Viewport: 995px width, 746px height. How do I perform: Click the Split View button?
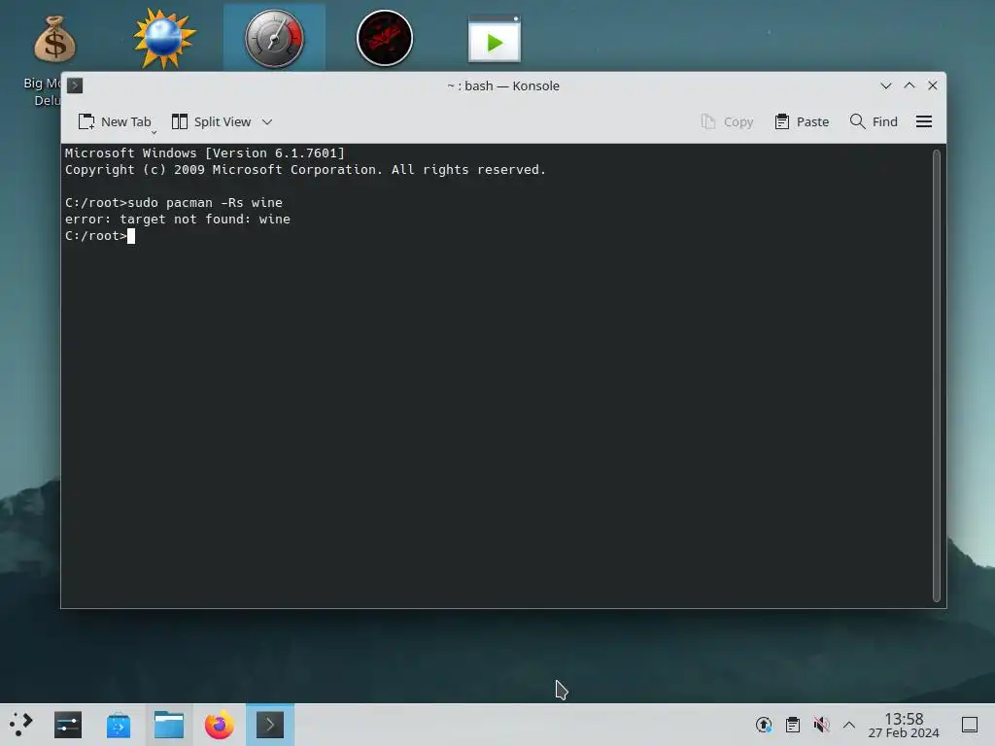click(x=211, y=121)
